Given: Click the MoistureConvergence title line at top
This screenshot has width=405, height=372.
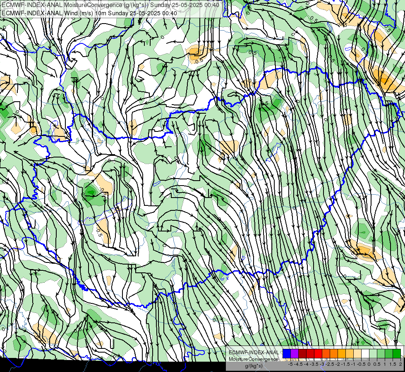Looking at the screenshot, I should (x=110, y=5).
